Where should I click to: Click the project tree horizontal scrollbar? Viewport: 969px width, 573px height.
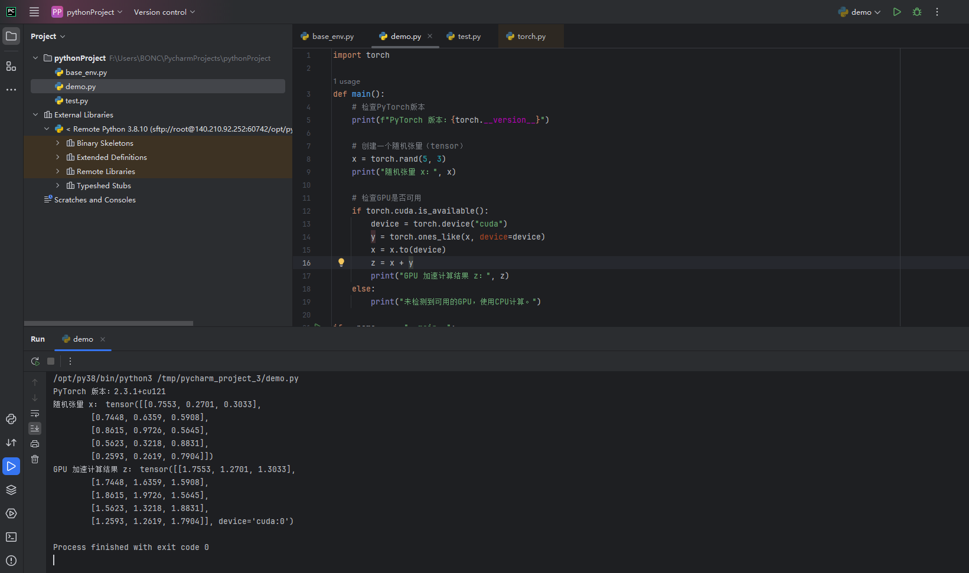click(109, 323)
